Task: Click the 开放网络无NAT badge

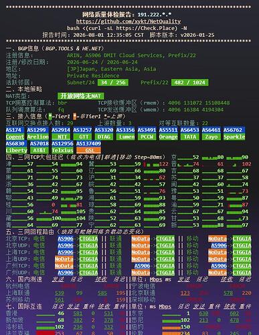Action: pos(81,96)
